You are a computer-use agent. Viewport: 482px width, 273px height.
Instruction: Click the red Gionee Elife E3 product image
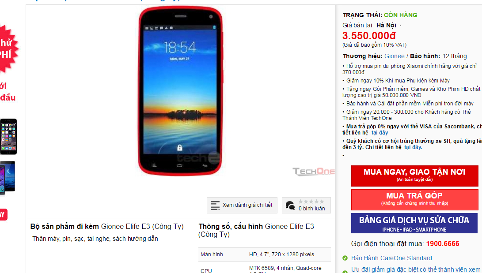point(180,91)
